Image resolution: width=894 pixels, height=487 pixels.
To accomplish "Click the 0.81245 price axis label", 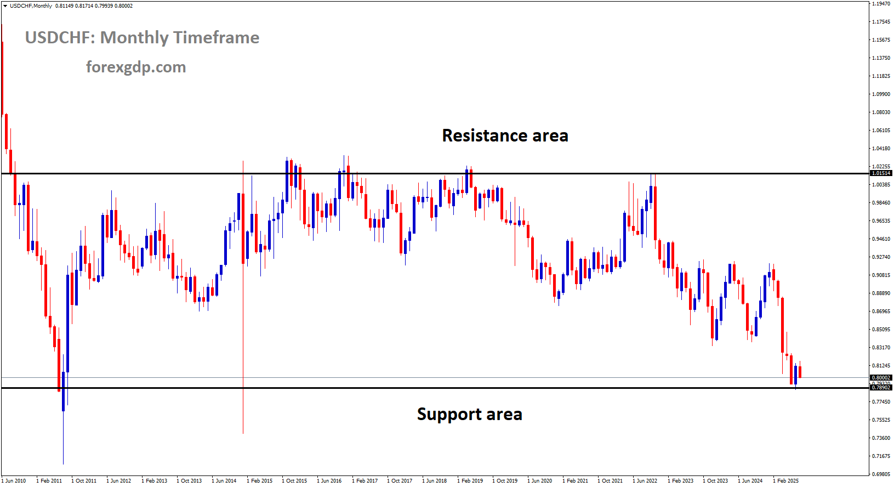I will pos(881,366).
